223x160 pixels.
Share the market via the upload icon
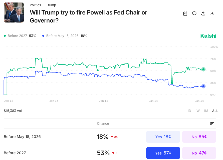tap(203, 13)
